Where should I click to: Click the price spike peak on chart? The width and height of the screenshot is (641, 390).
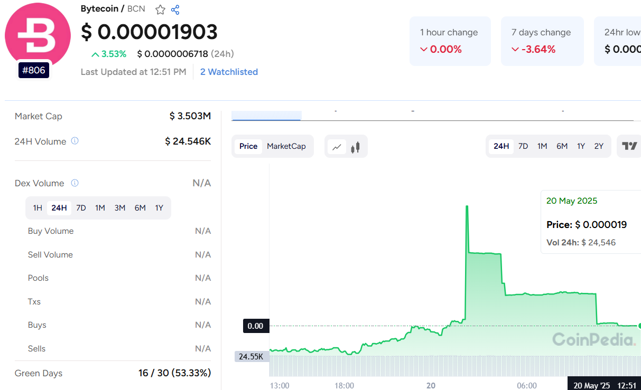467,206
